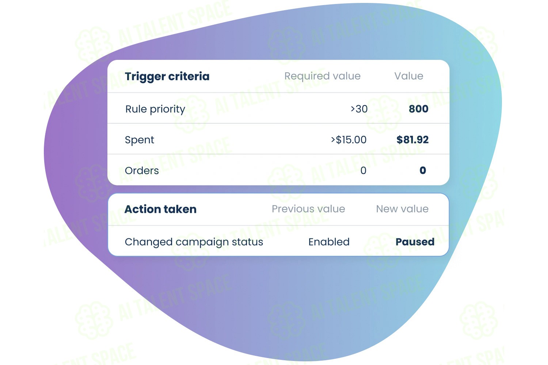Click the Paused new status value

click(x=415, y=242)
